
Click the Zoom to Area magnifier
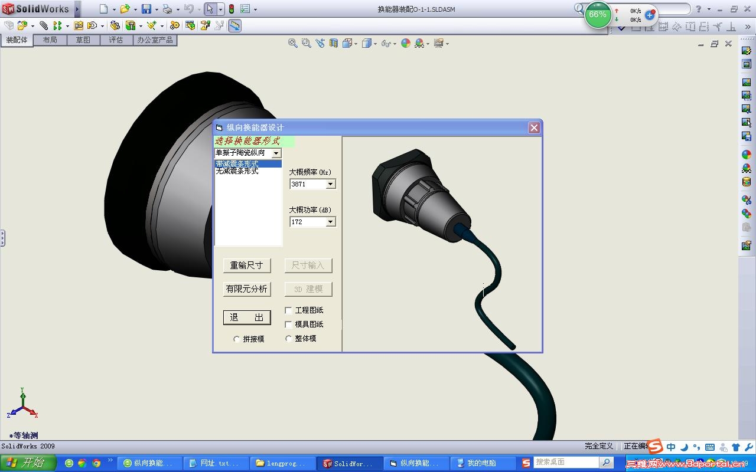(306, 43)
